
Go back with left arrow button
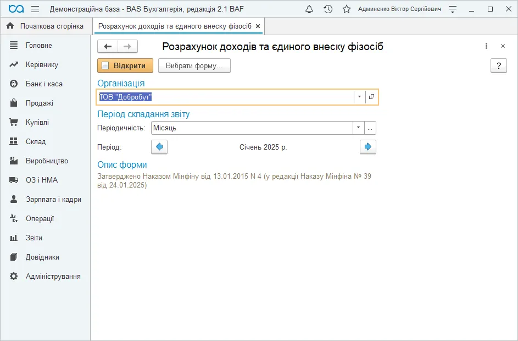tap(108, 46)
